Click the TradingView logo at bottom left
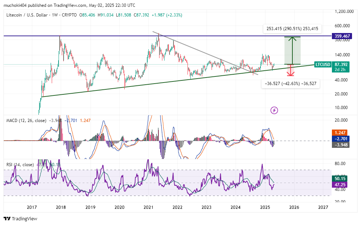 [x=20, y=219]
